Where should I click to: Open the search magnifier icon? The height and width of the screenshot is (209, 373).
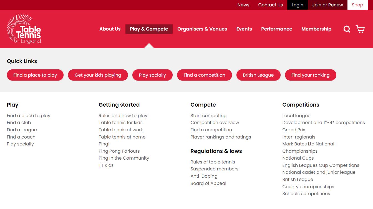pos(347,29)
